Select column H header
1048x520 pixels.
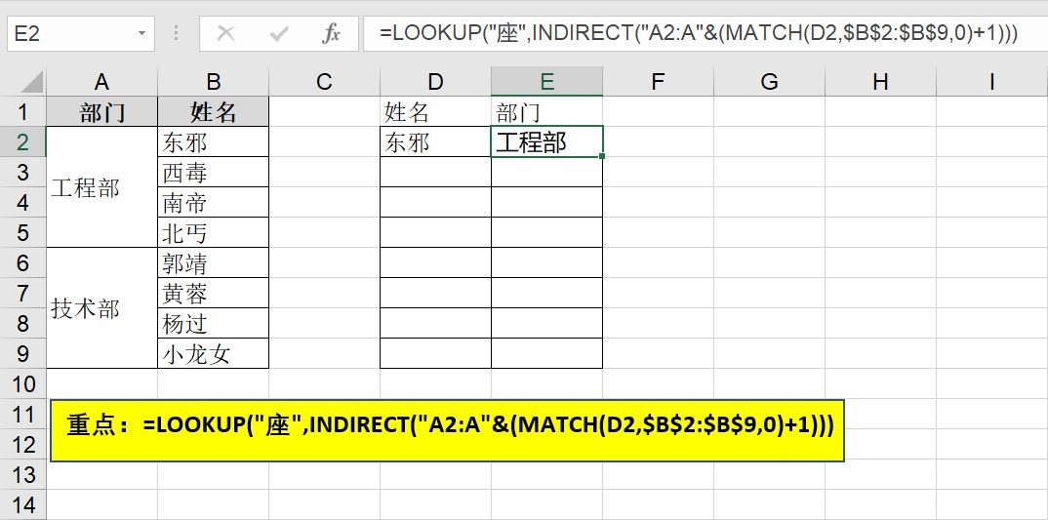(x=880, y=82)
